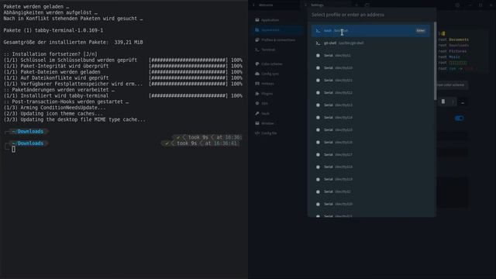Click the git-shell profile terminal icon

tap(318, 43)
